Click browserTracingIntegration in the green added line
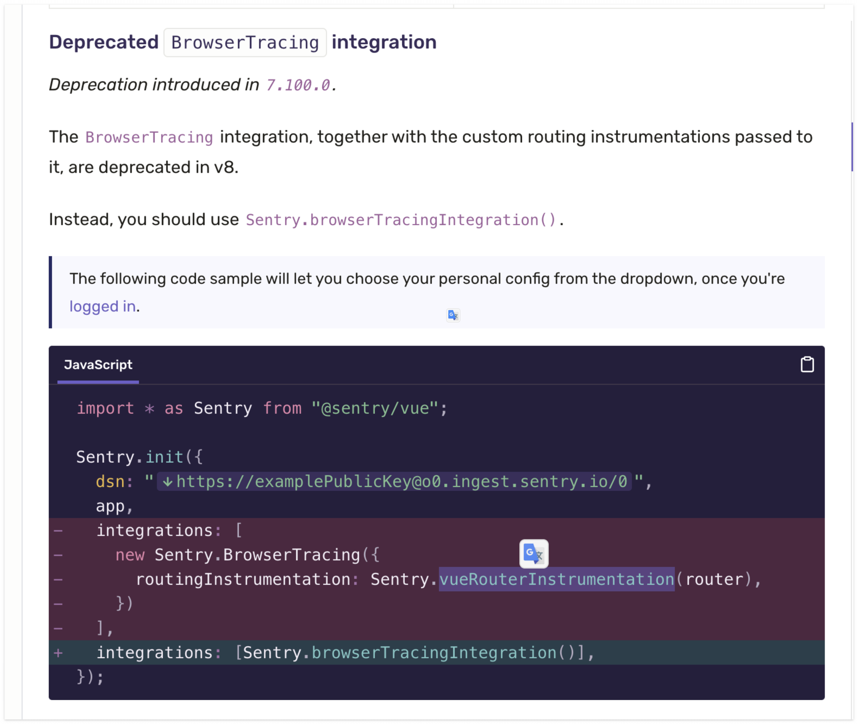This screenshot has height=724, width=858. tap(434, 653)
